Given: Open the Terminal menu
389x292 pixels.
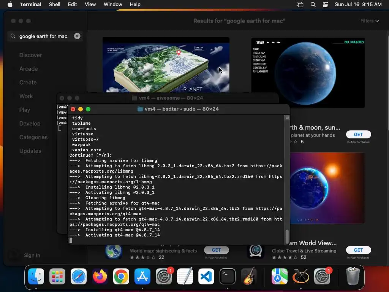Looking at the screenshot, I should [x=31, y=5].
